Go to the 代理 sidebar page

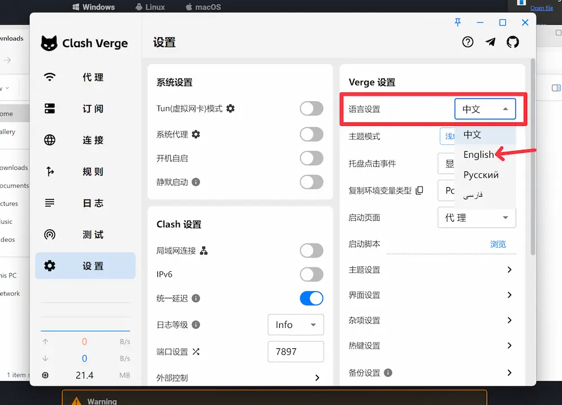85,78
